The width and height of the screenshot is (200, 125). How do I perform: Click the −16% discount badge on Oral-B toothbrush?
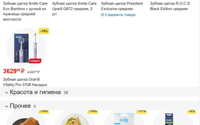43,31
